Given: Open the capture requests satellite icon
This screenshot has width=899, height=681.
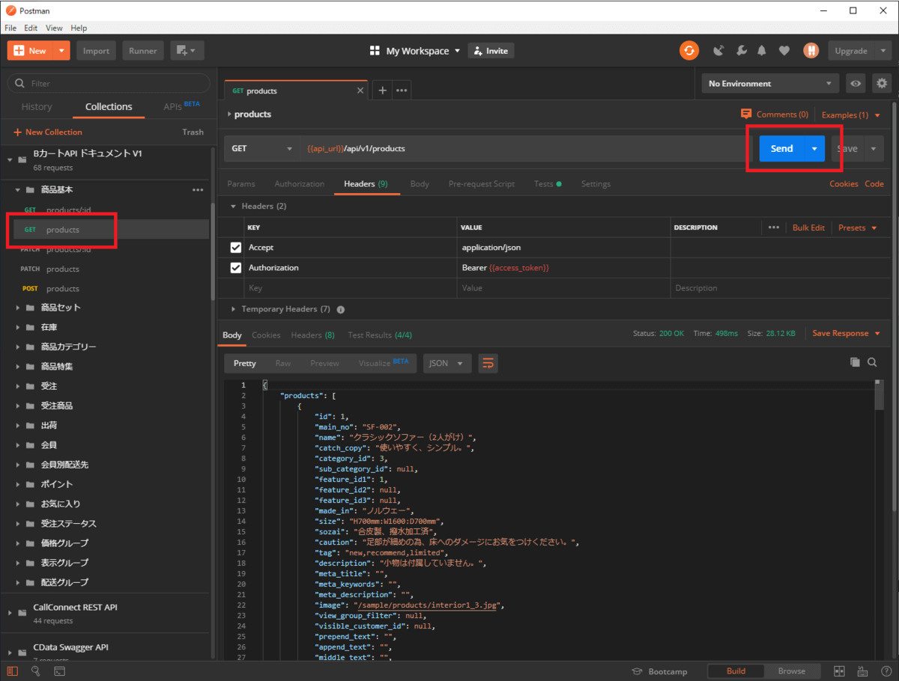Looking at the screenshot, I should (x=719, y=51).
